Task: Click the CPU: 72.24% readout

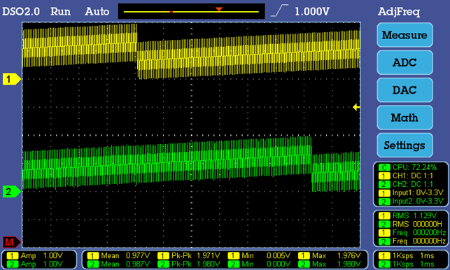Action: 414,167
